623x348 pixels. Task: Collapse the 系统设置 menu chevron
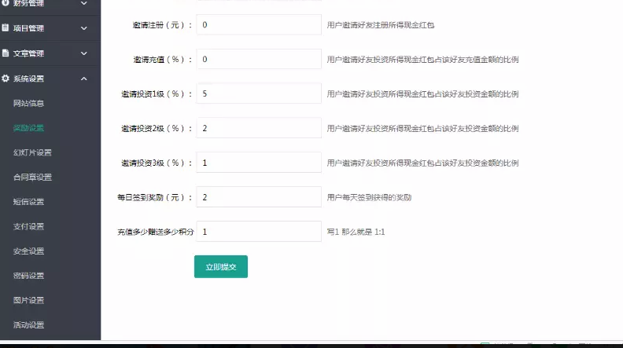coord(84,79)
